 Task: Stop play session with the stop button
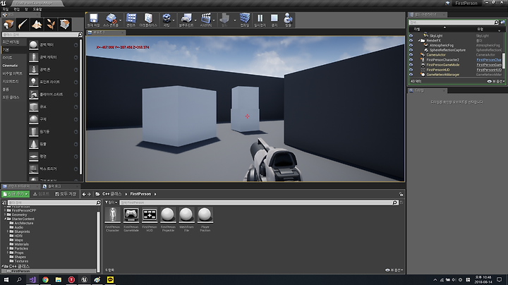274,20
